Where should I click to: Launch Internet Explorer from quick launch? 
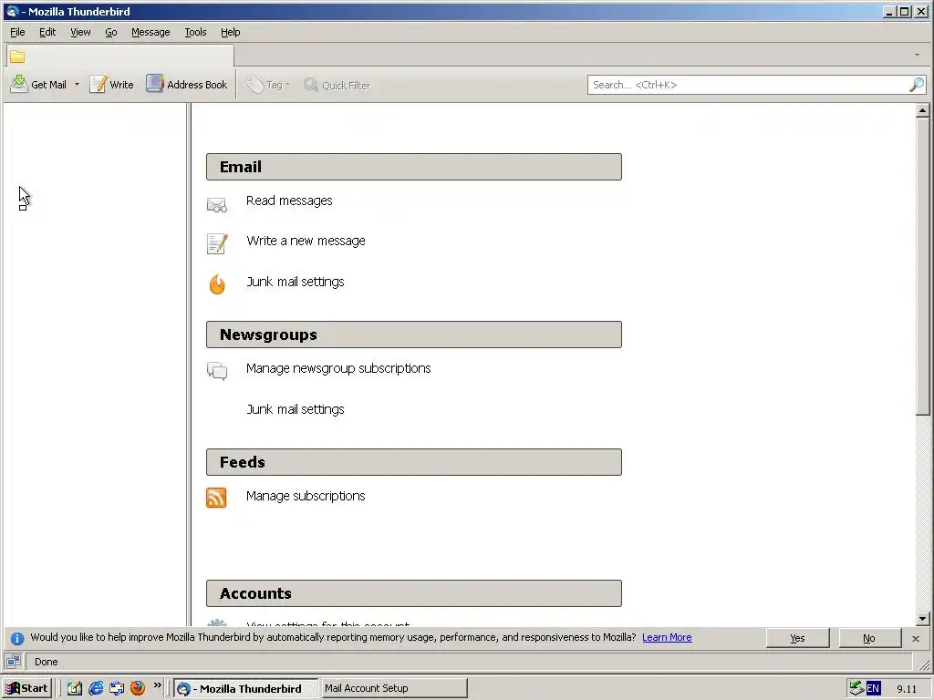[x=95, y=688]
